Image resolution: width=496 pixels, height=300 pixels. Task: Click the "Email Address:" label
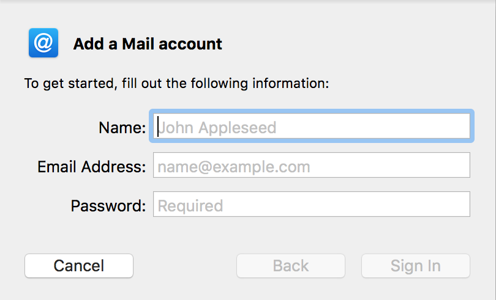point(91,167)
